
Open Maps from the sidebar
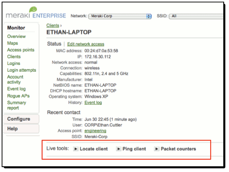coord(13,43)
